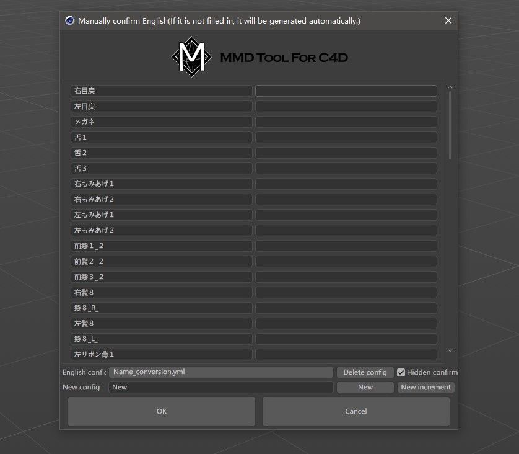The height and width of the screenshot is (454, 519).
Task: Select the Japanese name 右髪8
Action: (162, 292)
